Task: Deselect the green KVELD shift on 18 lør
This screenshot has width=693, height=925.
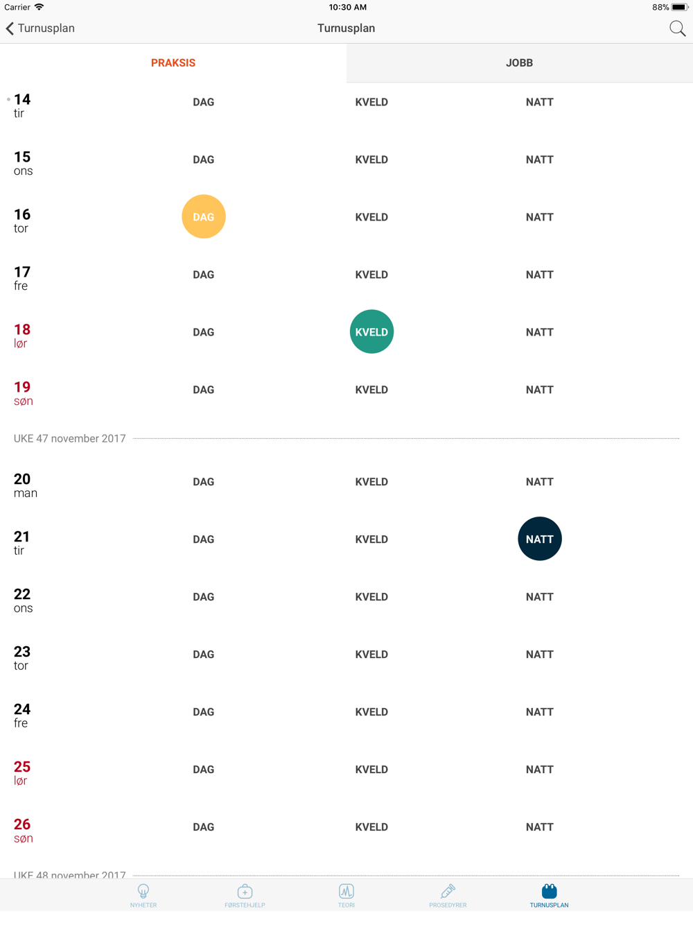Action: point(371,331)
